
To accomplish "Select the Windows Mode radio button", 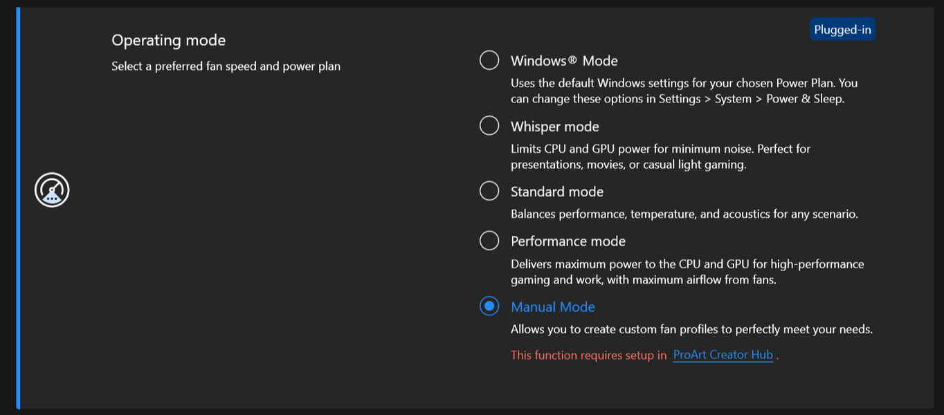I will tap(489, 60).
